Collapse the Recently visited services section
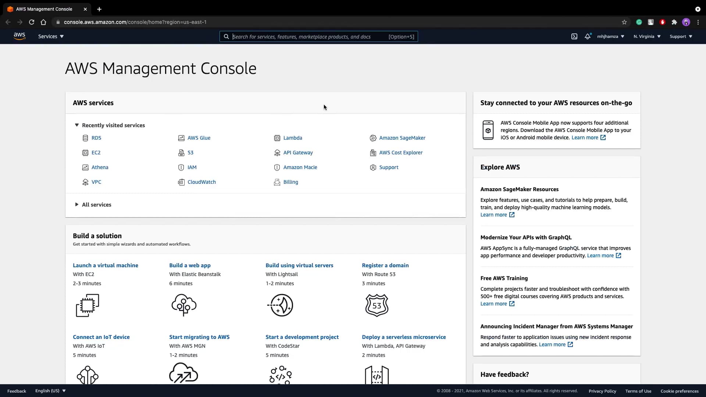This screenshot has height=397, width=706. pyautogui.click(x=110, y=125)
